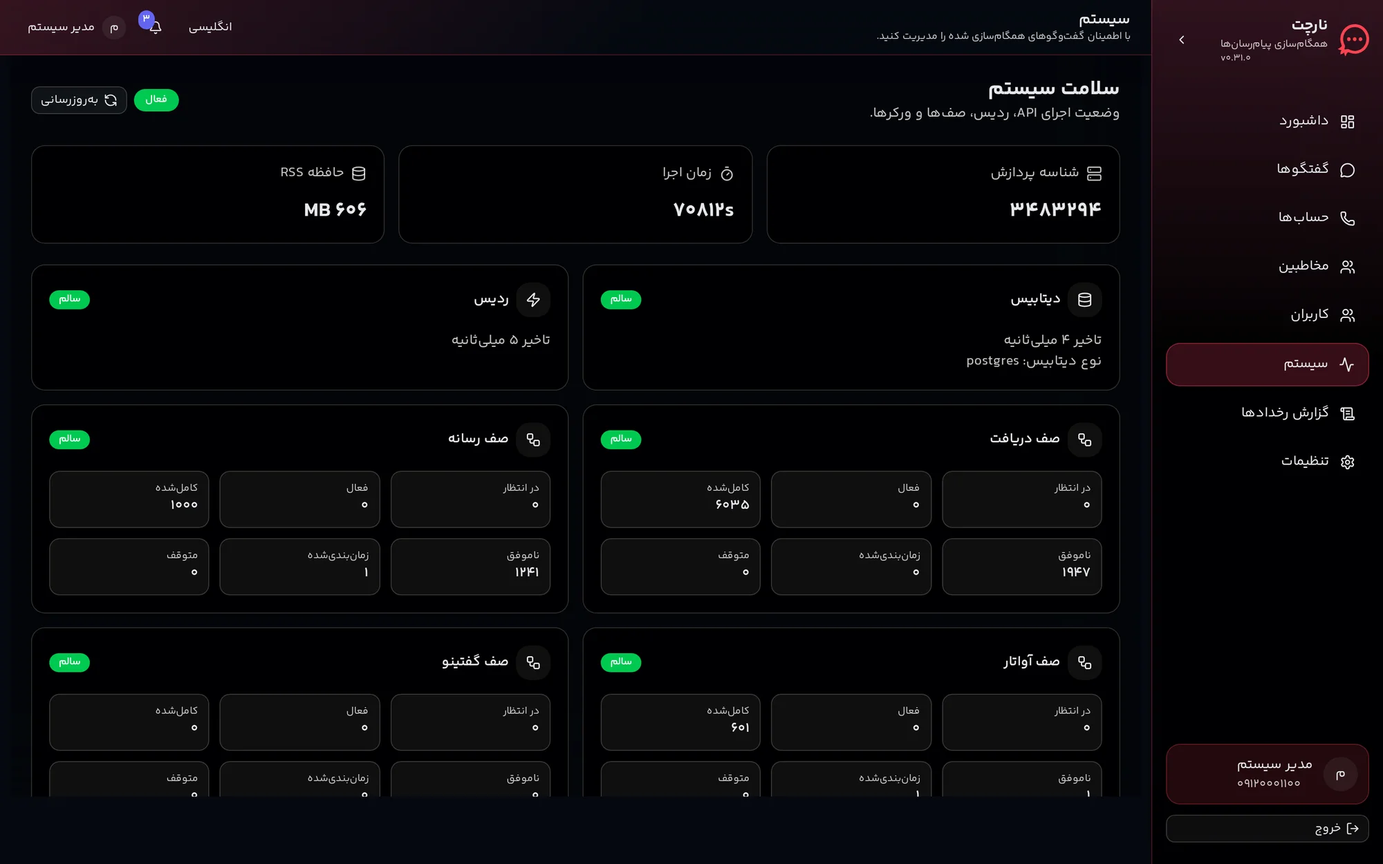The width and height of the screenshot is (1383, 864).
Task: Click کامل‌شده ۶۰۳۵ in صف دریافت
Action: [680, 499]
